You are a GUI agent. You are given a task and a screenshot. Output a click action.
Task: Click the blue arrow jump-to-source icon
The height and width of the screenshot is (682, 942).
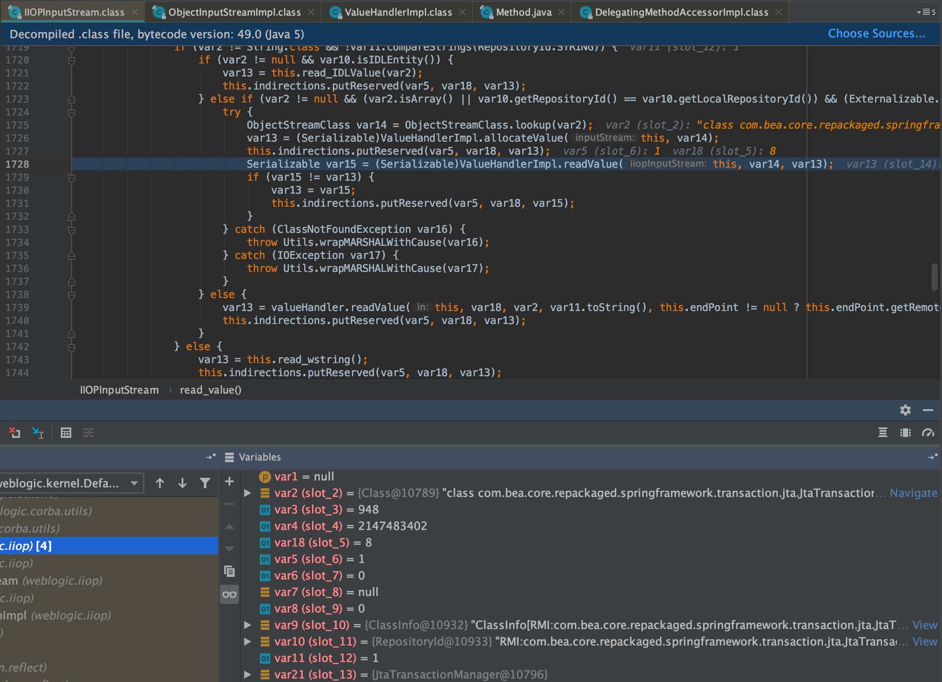point(38,433)
